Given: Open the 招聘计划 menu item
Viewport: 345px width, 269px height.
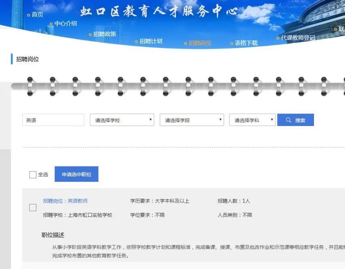Looking at the screenshot, I should click(x=151, y=41).
